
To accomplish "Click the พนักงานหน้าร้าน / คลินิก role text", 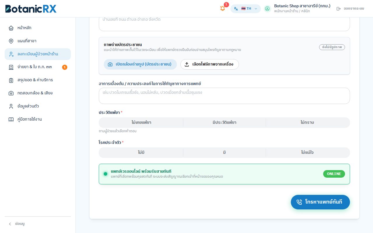I will [292, 11].
